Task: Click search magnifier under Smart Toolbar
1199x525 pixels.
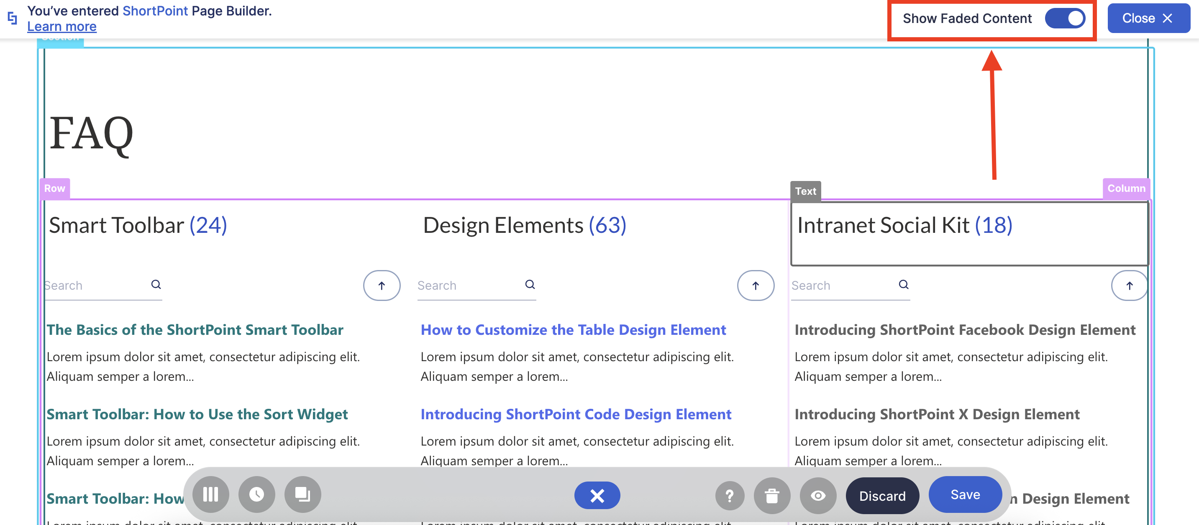Action: click(156, 285)
